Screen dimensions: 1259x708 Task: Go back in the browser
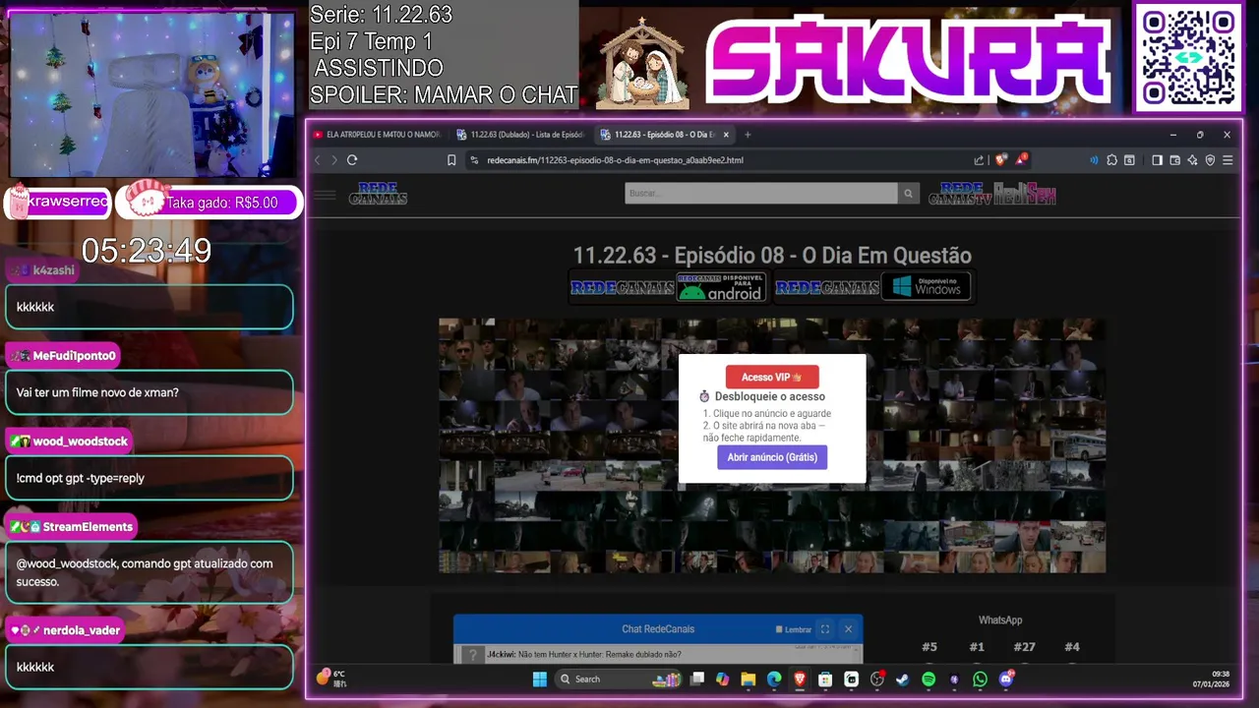[x=317, y=160]
